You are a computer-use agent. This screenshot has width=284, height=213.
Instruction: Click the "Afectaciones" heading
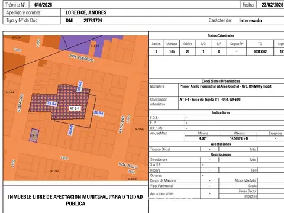tap(221, 144)
